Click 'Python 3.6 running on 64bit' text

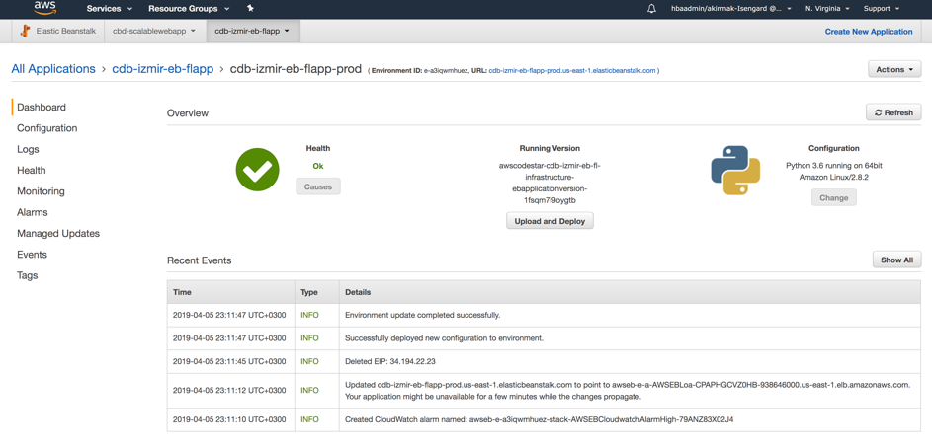click(833, 166)
